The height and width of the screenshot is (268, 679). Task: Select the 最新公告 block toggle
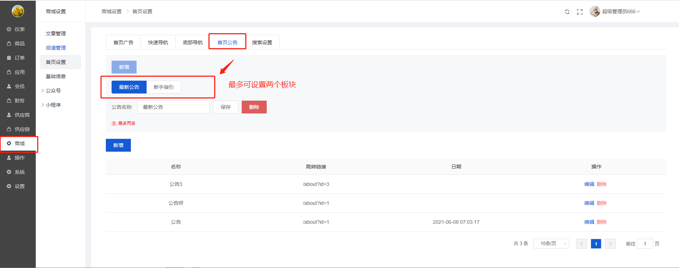[129, 87]
